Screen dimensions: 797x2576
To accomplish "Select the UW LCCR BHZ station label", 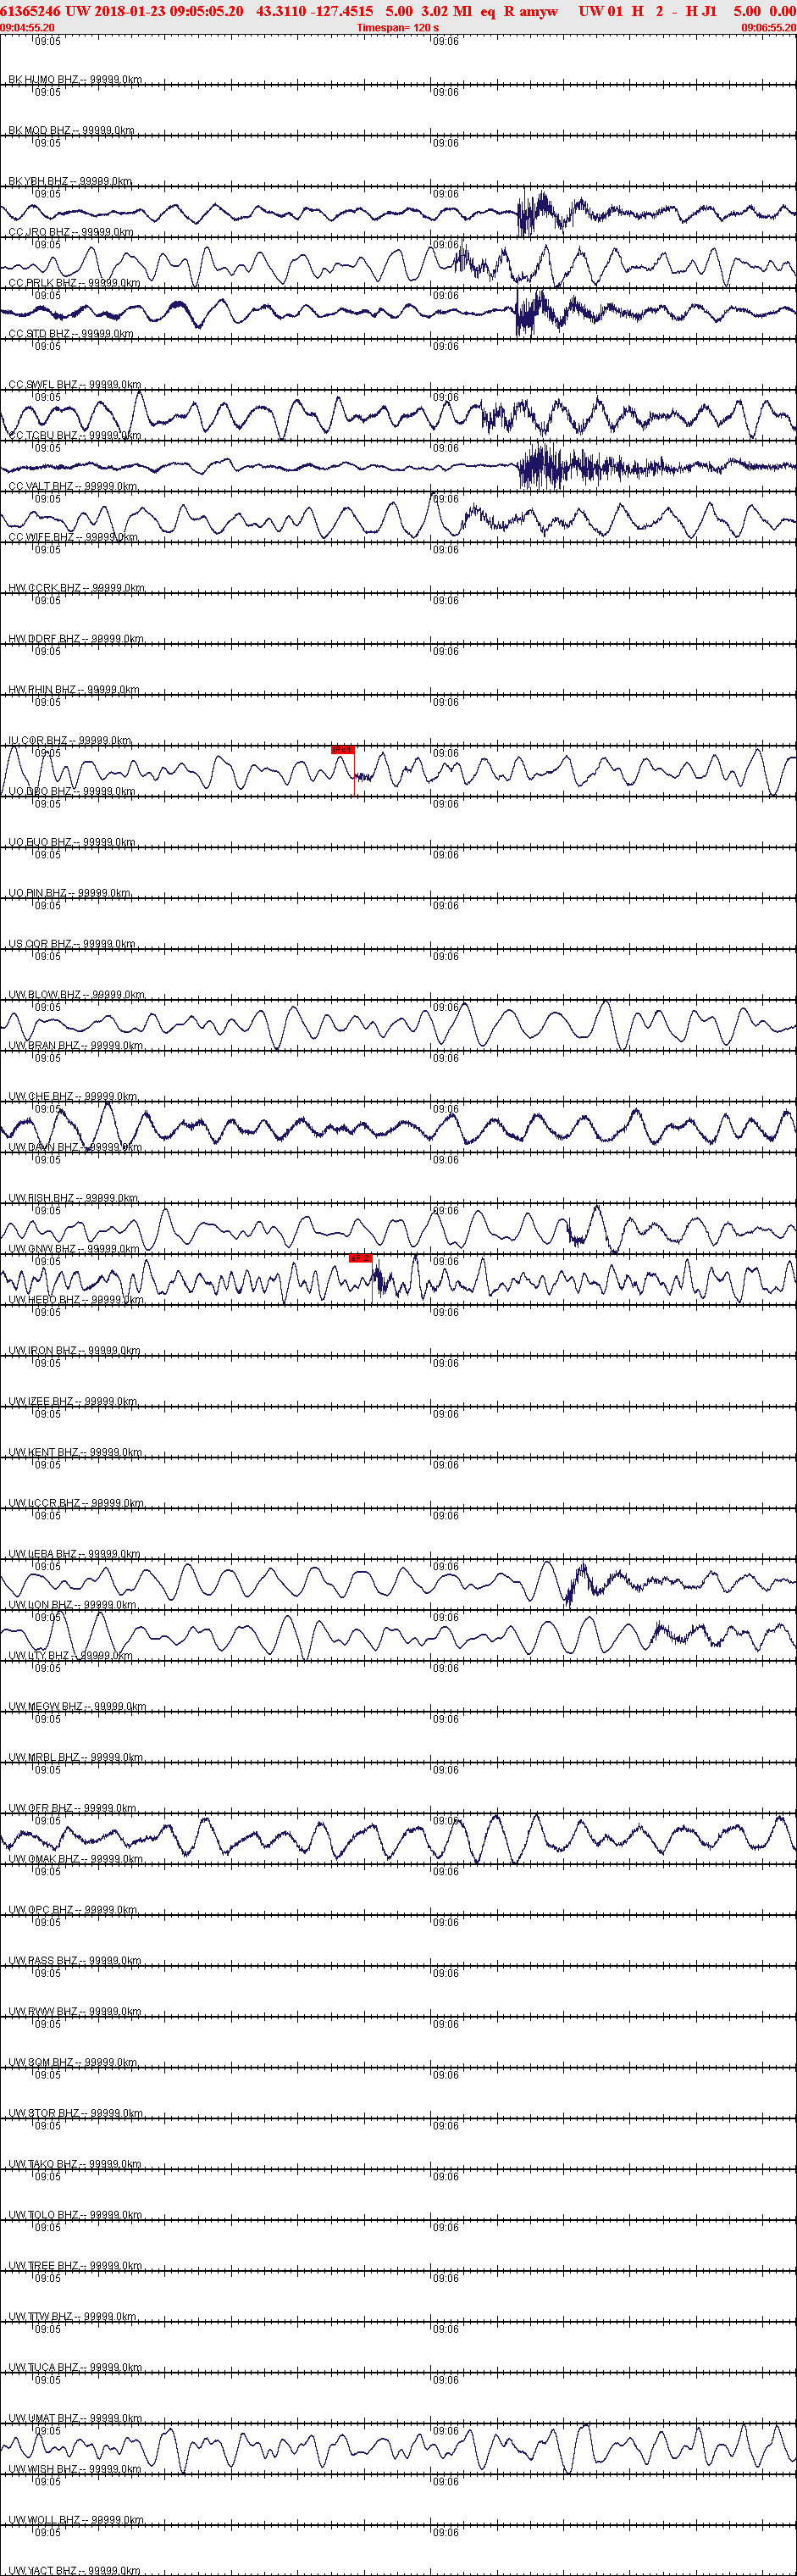I will 76,1504.
